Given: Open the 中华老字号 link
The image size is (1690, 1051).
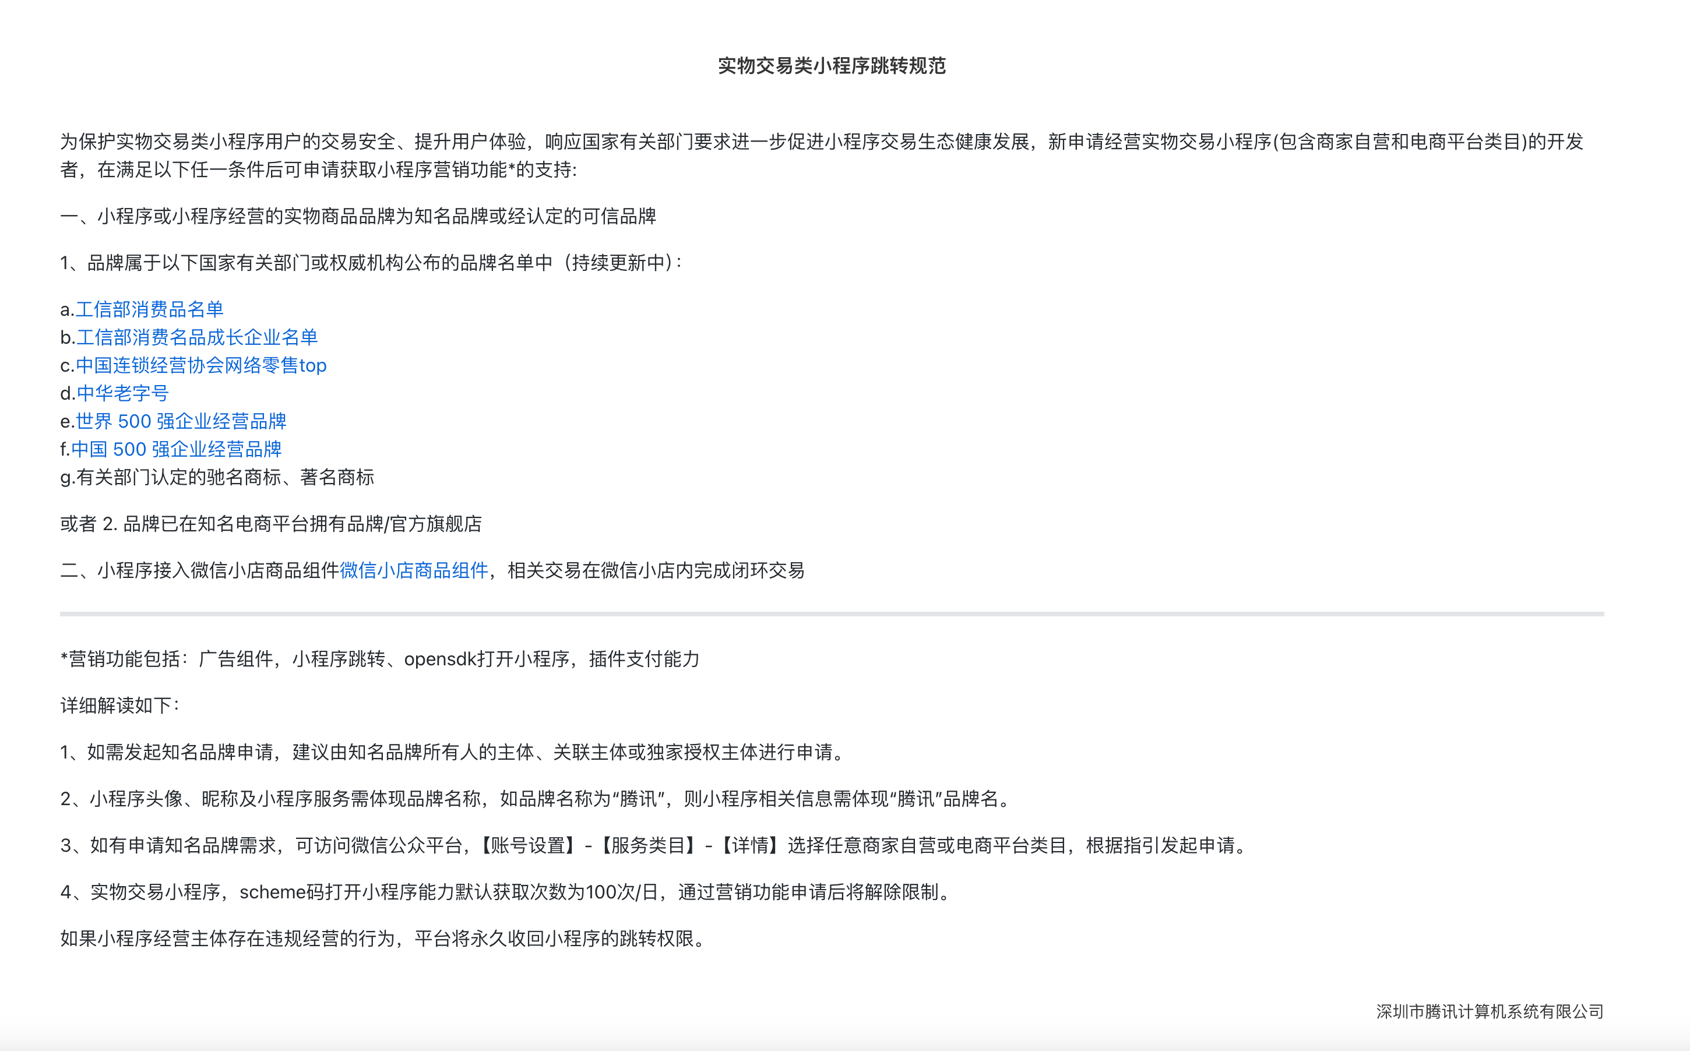Looking at the screenshot, I should (122, 393).
